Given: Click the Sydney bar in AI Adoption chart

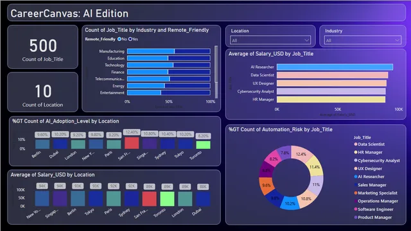Looking at the screenshot, I should 168,144.
